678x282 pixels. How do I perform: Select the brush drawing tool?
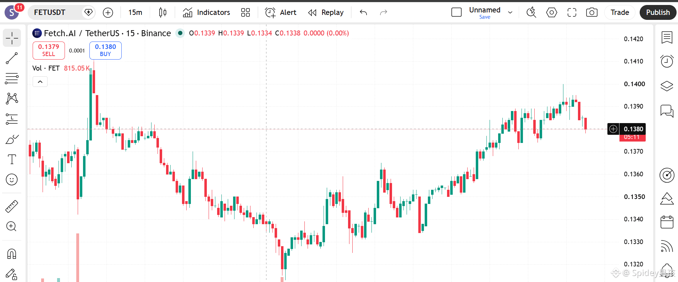coord(12,139)
